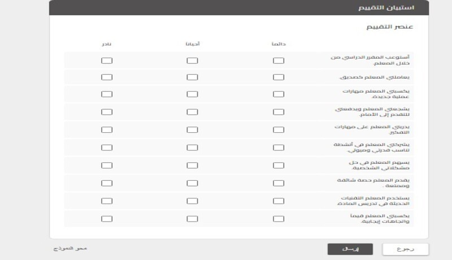
Task: Check 'دائماً' for 'يستخدم المعلم التقنيات الحديثة' row
Action: (x=278, y=201)
